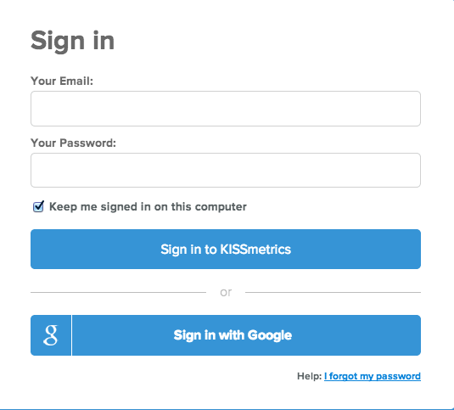Toggle the Keep me signed in checkbox

(x=38, y=206)
